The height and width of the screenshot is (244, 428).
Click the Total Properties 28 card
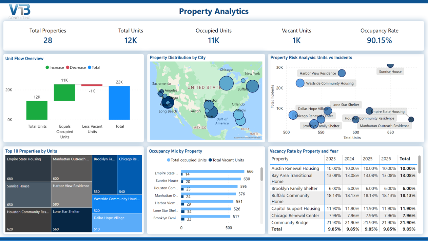coord(48,36)
